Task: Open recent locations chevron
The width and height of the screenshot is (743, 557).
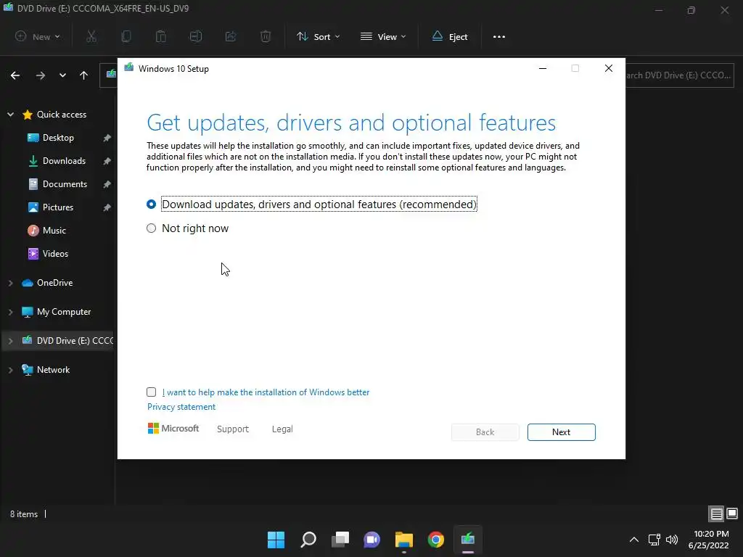Action: (x=62, y=75)
